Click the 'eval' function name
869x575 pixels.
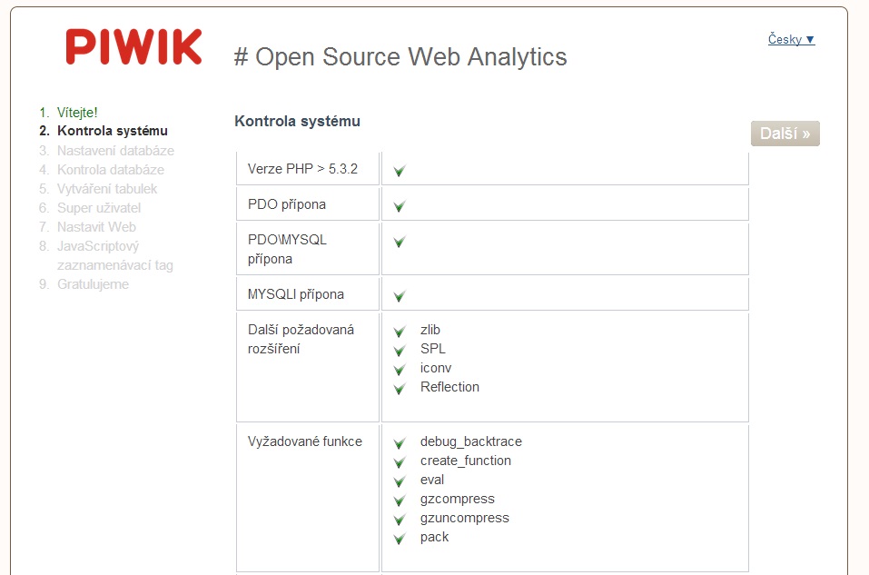[432, 480]
